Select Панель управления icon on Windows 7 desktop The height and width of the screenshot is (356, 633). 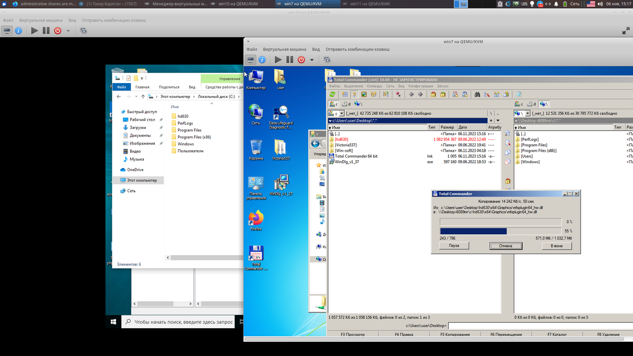256,188
